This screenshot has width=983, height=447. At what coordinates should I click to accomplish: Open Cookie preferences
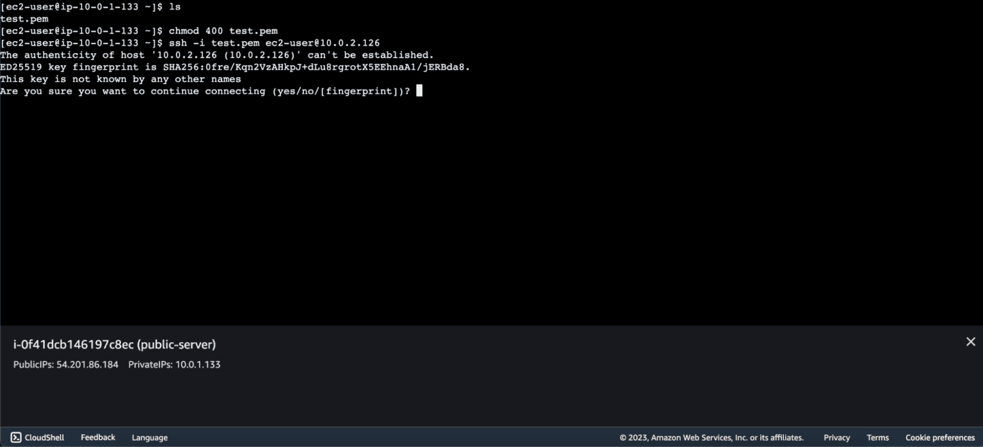939,437
